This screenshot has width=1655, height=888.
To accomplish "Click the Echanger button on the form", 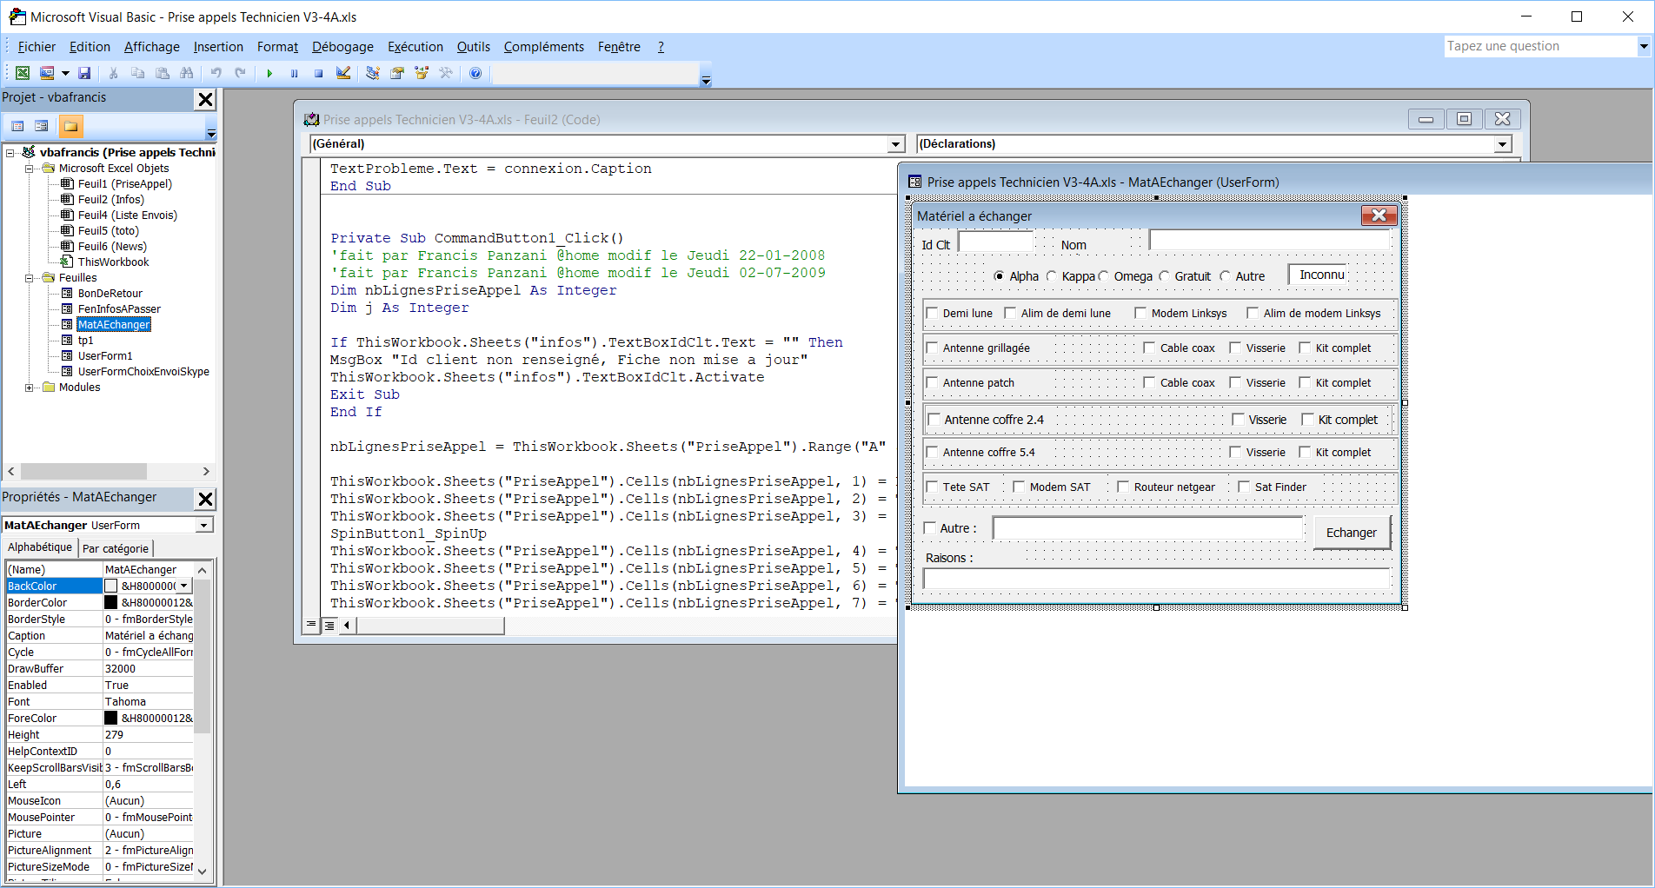I will tap(1352, 533).
